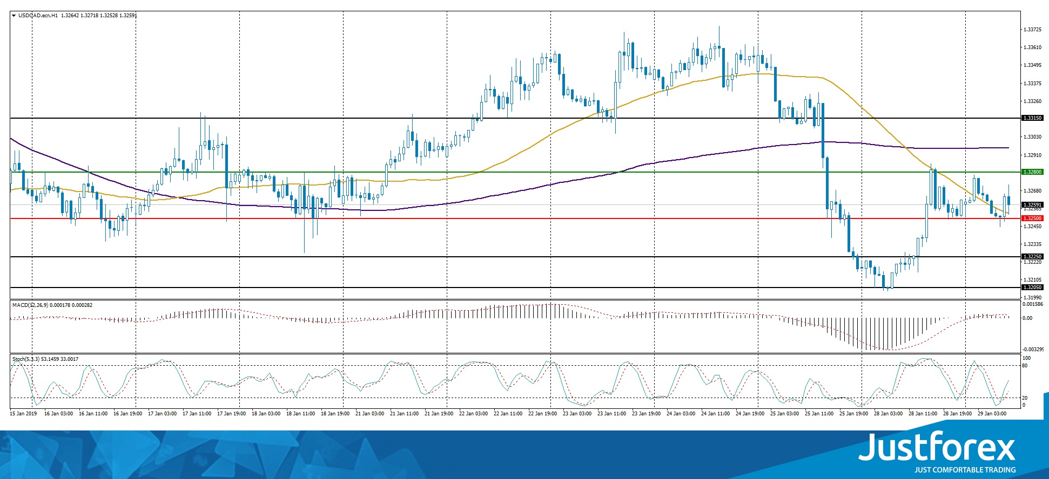This screenshot has height=479, width=1049.
Task: Select the red 1.32500 level price tag
Action: click(x=1032, y=218)
